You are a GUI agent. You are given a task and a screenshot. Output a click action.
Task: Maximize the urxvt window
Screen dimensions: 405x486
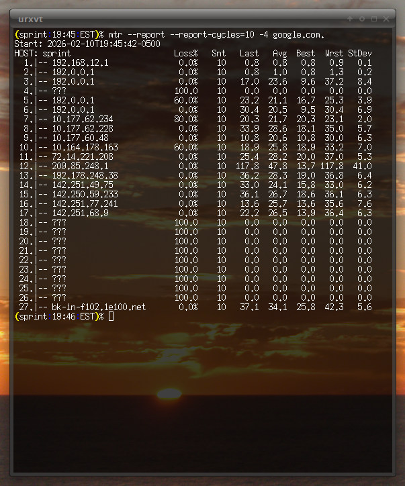pos(374,19)
